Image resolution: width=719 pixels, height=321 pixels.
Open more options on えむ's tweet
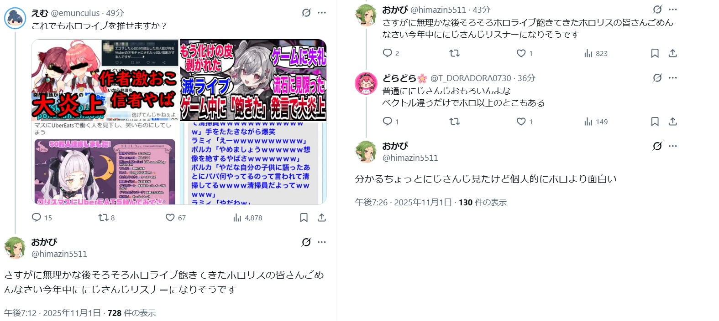click(x=322, y=13)
